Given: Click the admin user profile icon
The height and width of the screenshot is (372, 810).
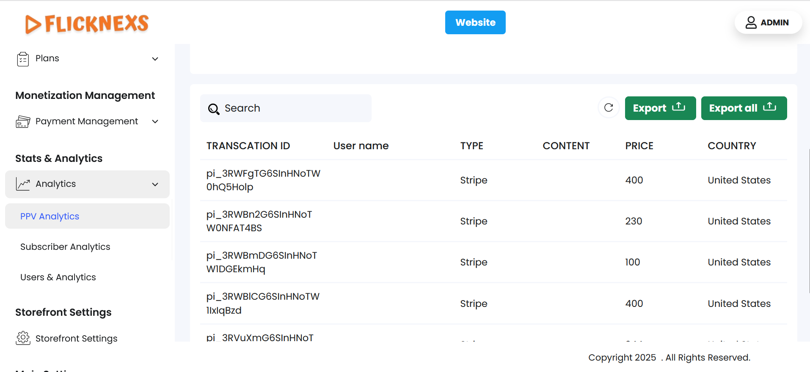Looking at the screenshot, I should tap(751, 22).
